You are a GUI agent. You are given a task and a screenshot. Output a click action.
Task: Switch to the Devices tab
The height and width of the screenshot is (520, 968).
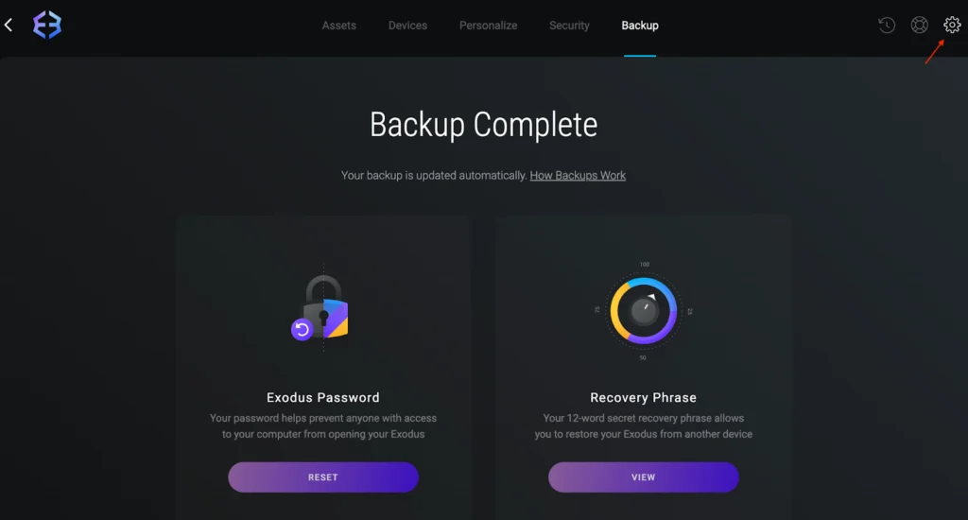click(407, 26)
